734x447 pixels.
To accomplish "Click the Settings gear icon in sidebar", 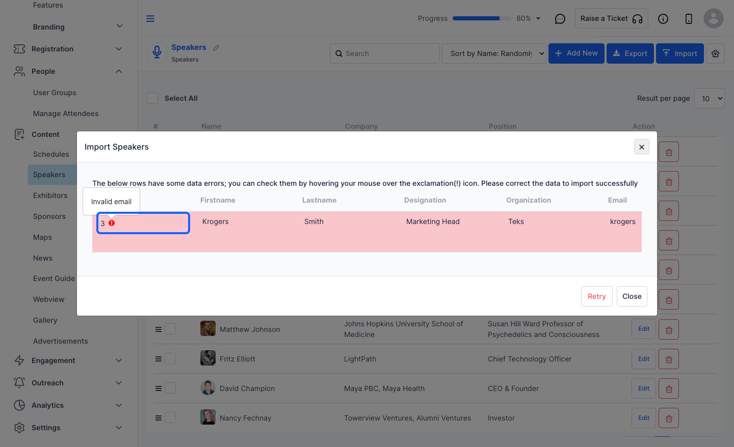I will [19, 428].
